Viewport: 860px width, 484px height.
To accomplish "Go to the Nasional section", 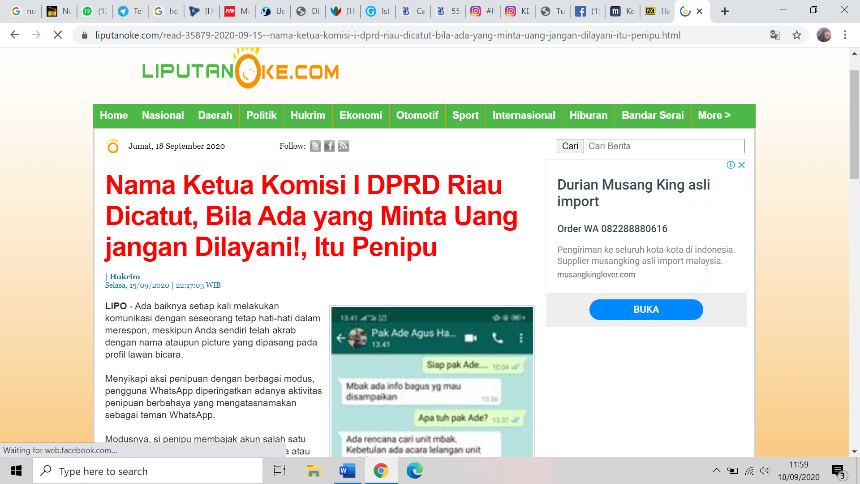I will pos(163,115).
